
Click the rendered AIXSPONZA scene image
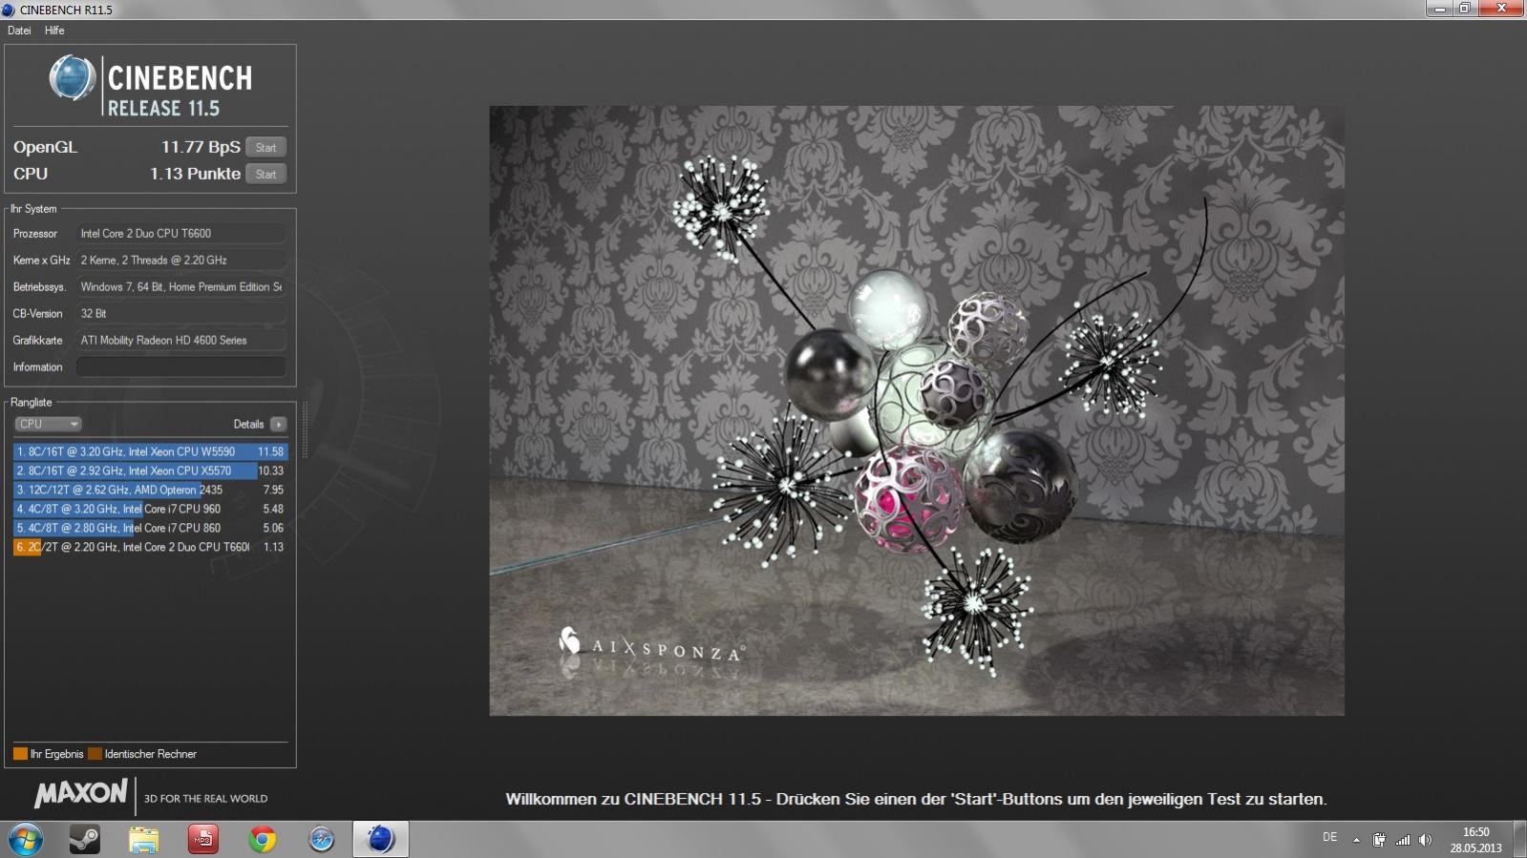tap(917, 410)
